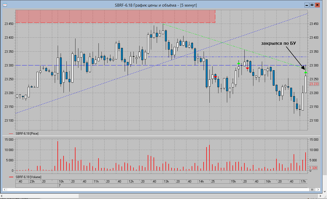The height and width of the screenshot is (199, 327).
Task: Click the 23 100 label on right price axis
Action: [314, 121]
